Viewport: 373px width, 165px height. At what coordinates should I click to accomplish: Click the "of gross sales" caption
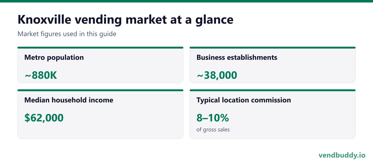(x=213, y=129)
